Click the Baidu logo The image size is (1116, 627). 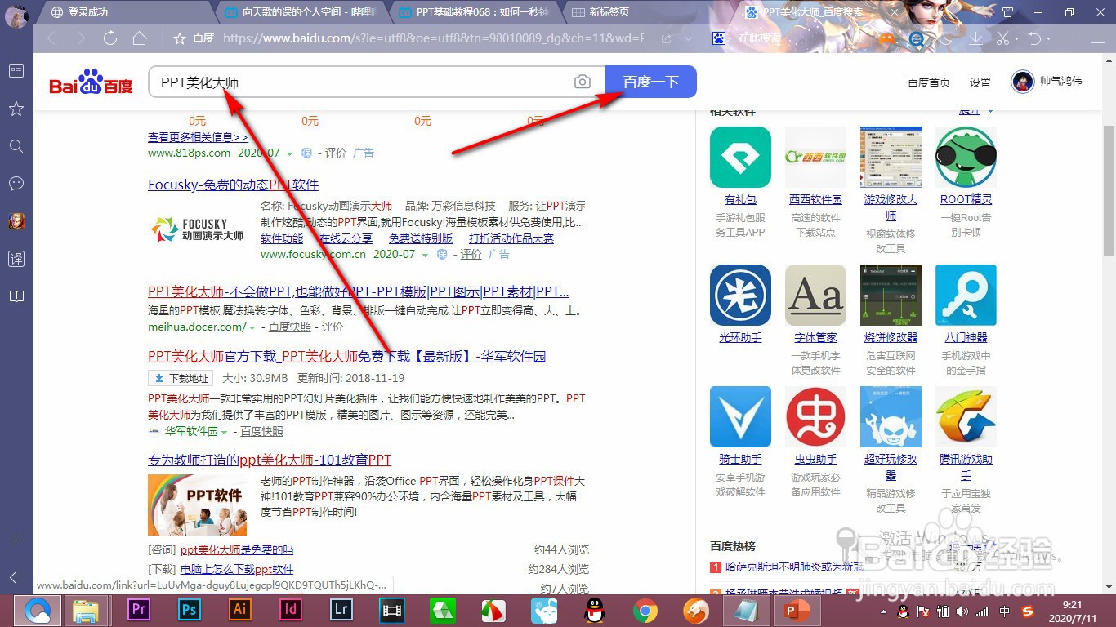[x=91, y=82]
